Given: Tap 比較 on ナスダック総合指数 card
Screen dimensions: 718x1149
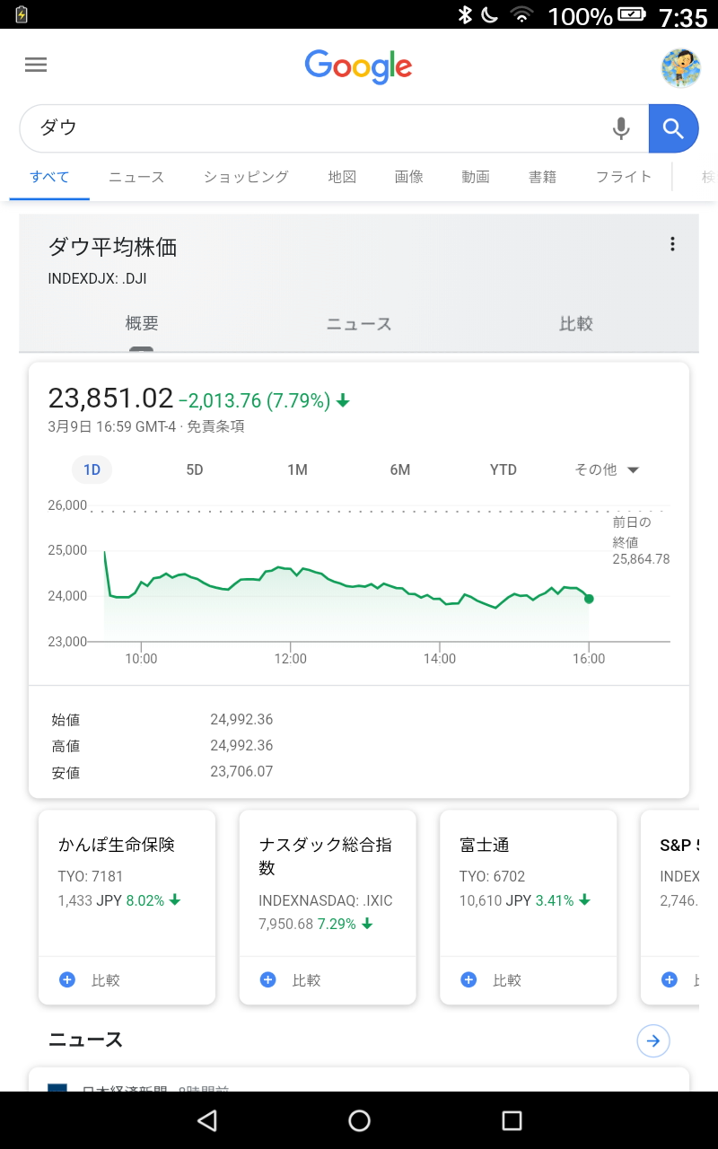Looking at the screenshot, I should point(307,980).
